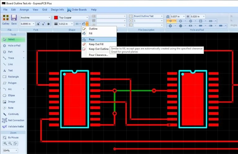The image size is (238, 154).
Task: Choose Fill from the fill style menu
Action: (99, 34)
